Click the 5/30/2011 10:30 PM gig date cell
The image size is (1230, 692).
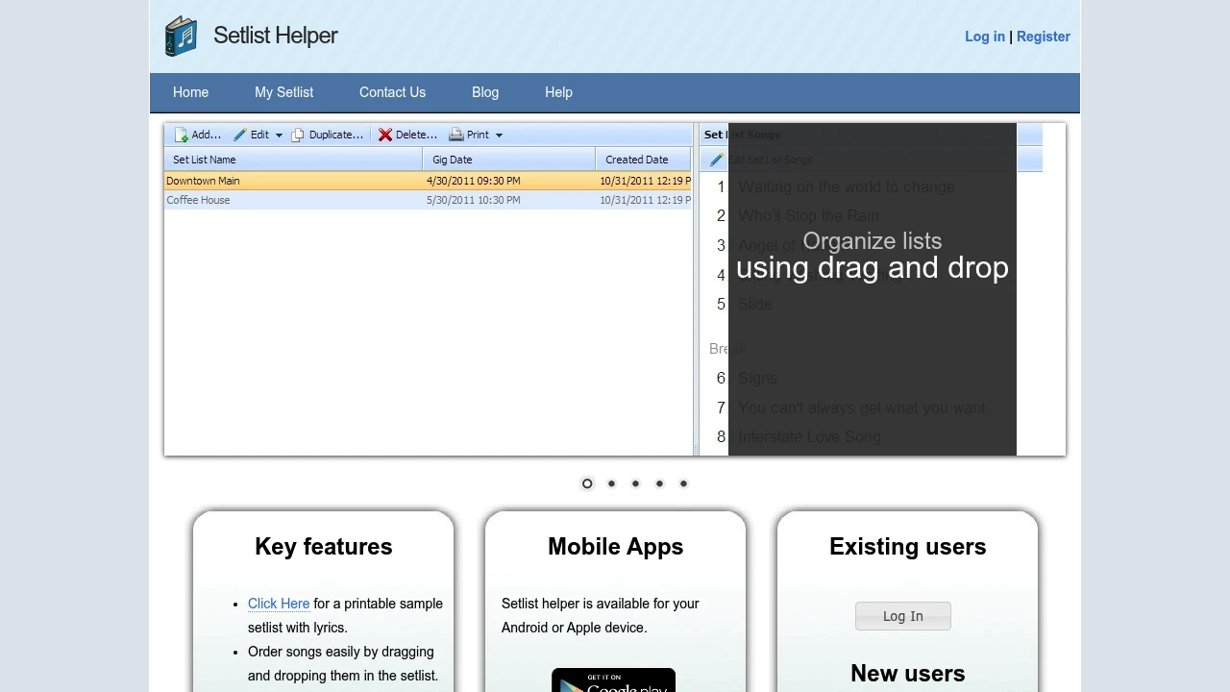(x=474, y=200)
